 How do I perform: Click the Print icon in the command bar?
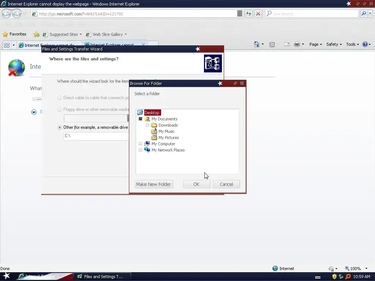pyautogui.click(x=297, y=44)
